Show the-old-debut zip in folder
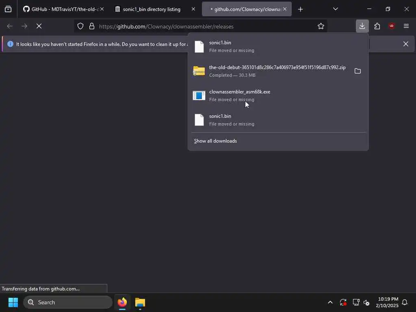The width and height of the screenshot is (416, 312). coord(357,71)
